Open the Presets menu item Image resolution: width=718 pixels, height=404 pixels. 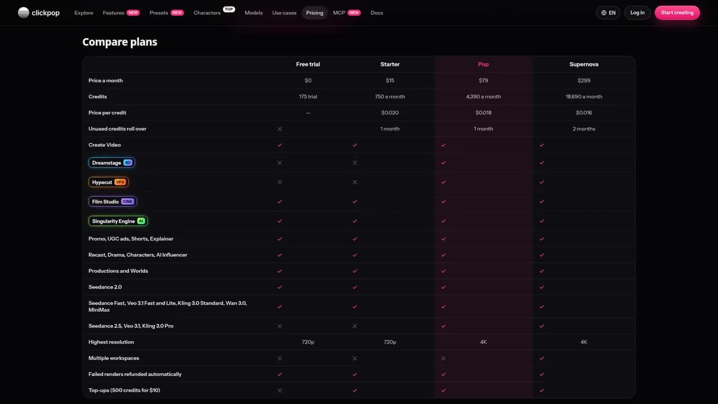click(x=166, y=13)
